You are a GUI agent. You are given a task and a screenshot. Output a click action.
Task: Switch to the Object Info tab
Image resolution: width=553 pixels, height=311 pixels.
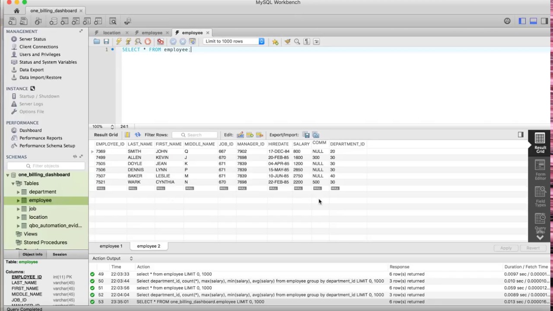(32, 254)
